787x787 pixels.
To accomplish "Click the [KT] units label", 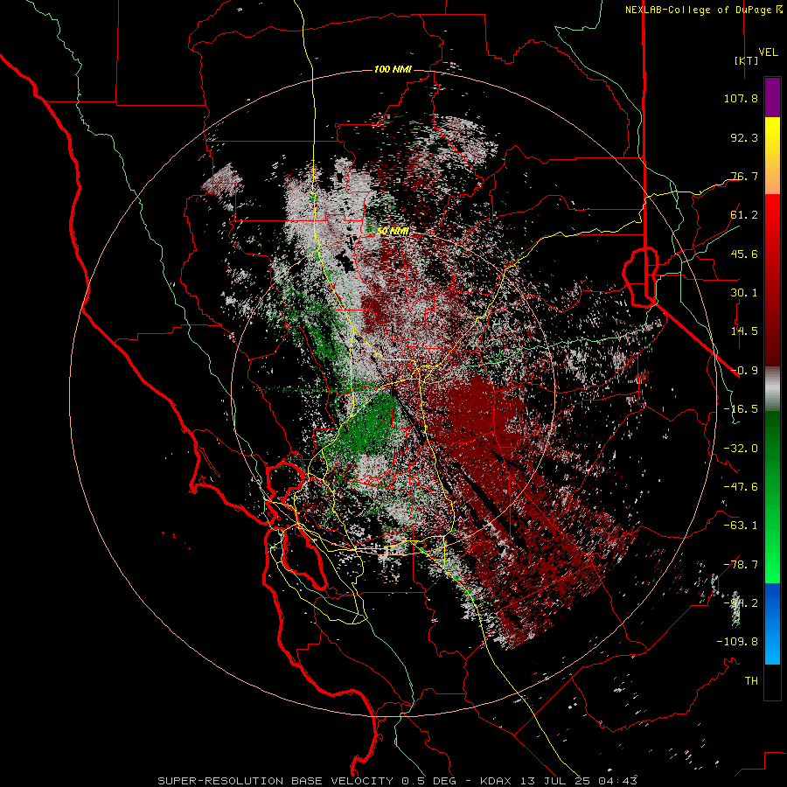I will [747, 60].
